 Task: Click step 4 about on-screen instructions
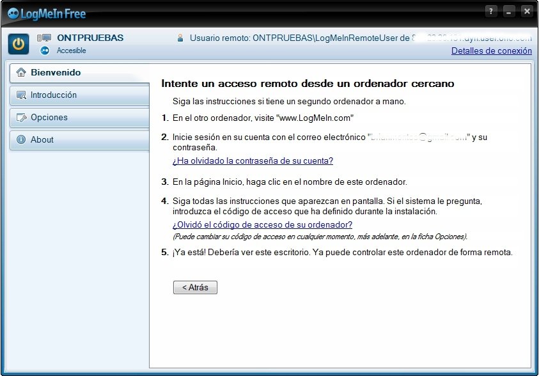[327, 206]
